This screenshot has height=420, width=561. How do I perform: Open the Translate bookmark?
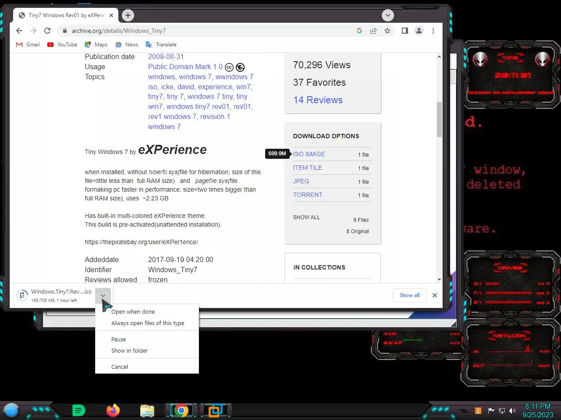(x=161, y=45)
